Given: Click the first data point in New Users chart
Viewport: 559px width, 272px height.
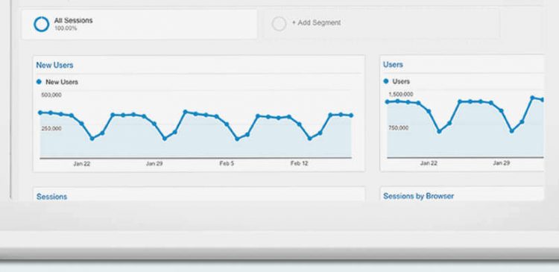Looking at the screenshot, I should point(40,113).
